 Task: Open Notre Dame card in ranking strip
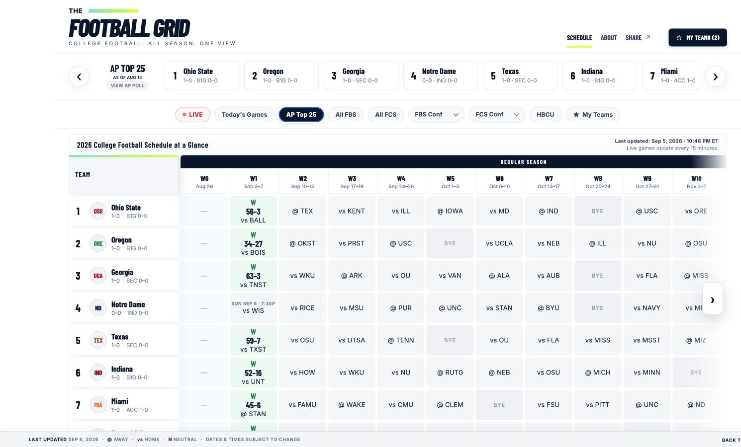click(441, 75)
